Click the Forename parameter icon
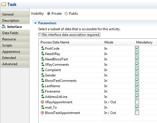Screen dimensions: 157x123 click(42, 91)
